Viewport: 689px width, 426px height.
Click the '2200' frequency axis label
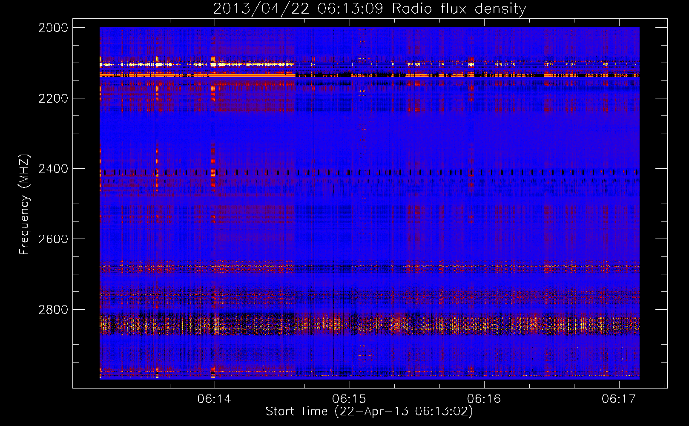[x=53, y=98]
